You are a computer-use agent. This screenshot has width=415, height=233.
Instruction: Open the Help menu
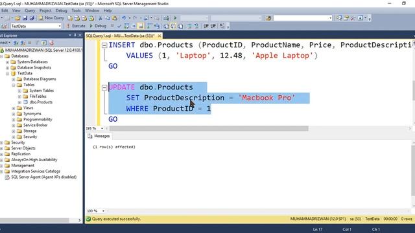[108, 10]
